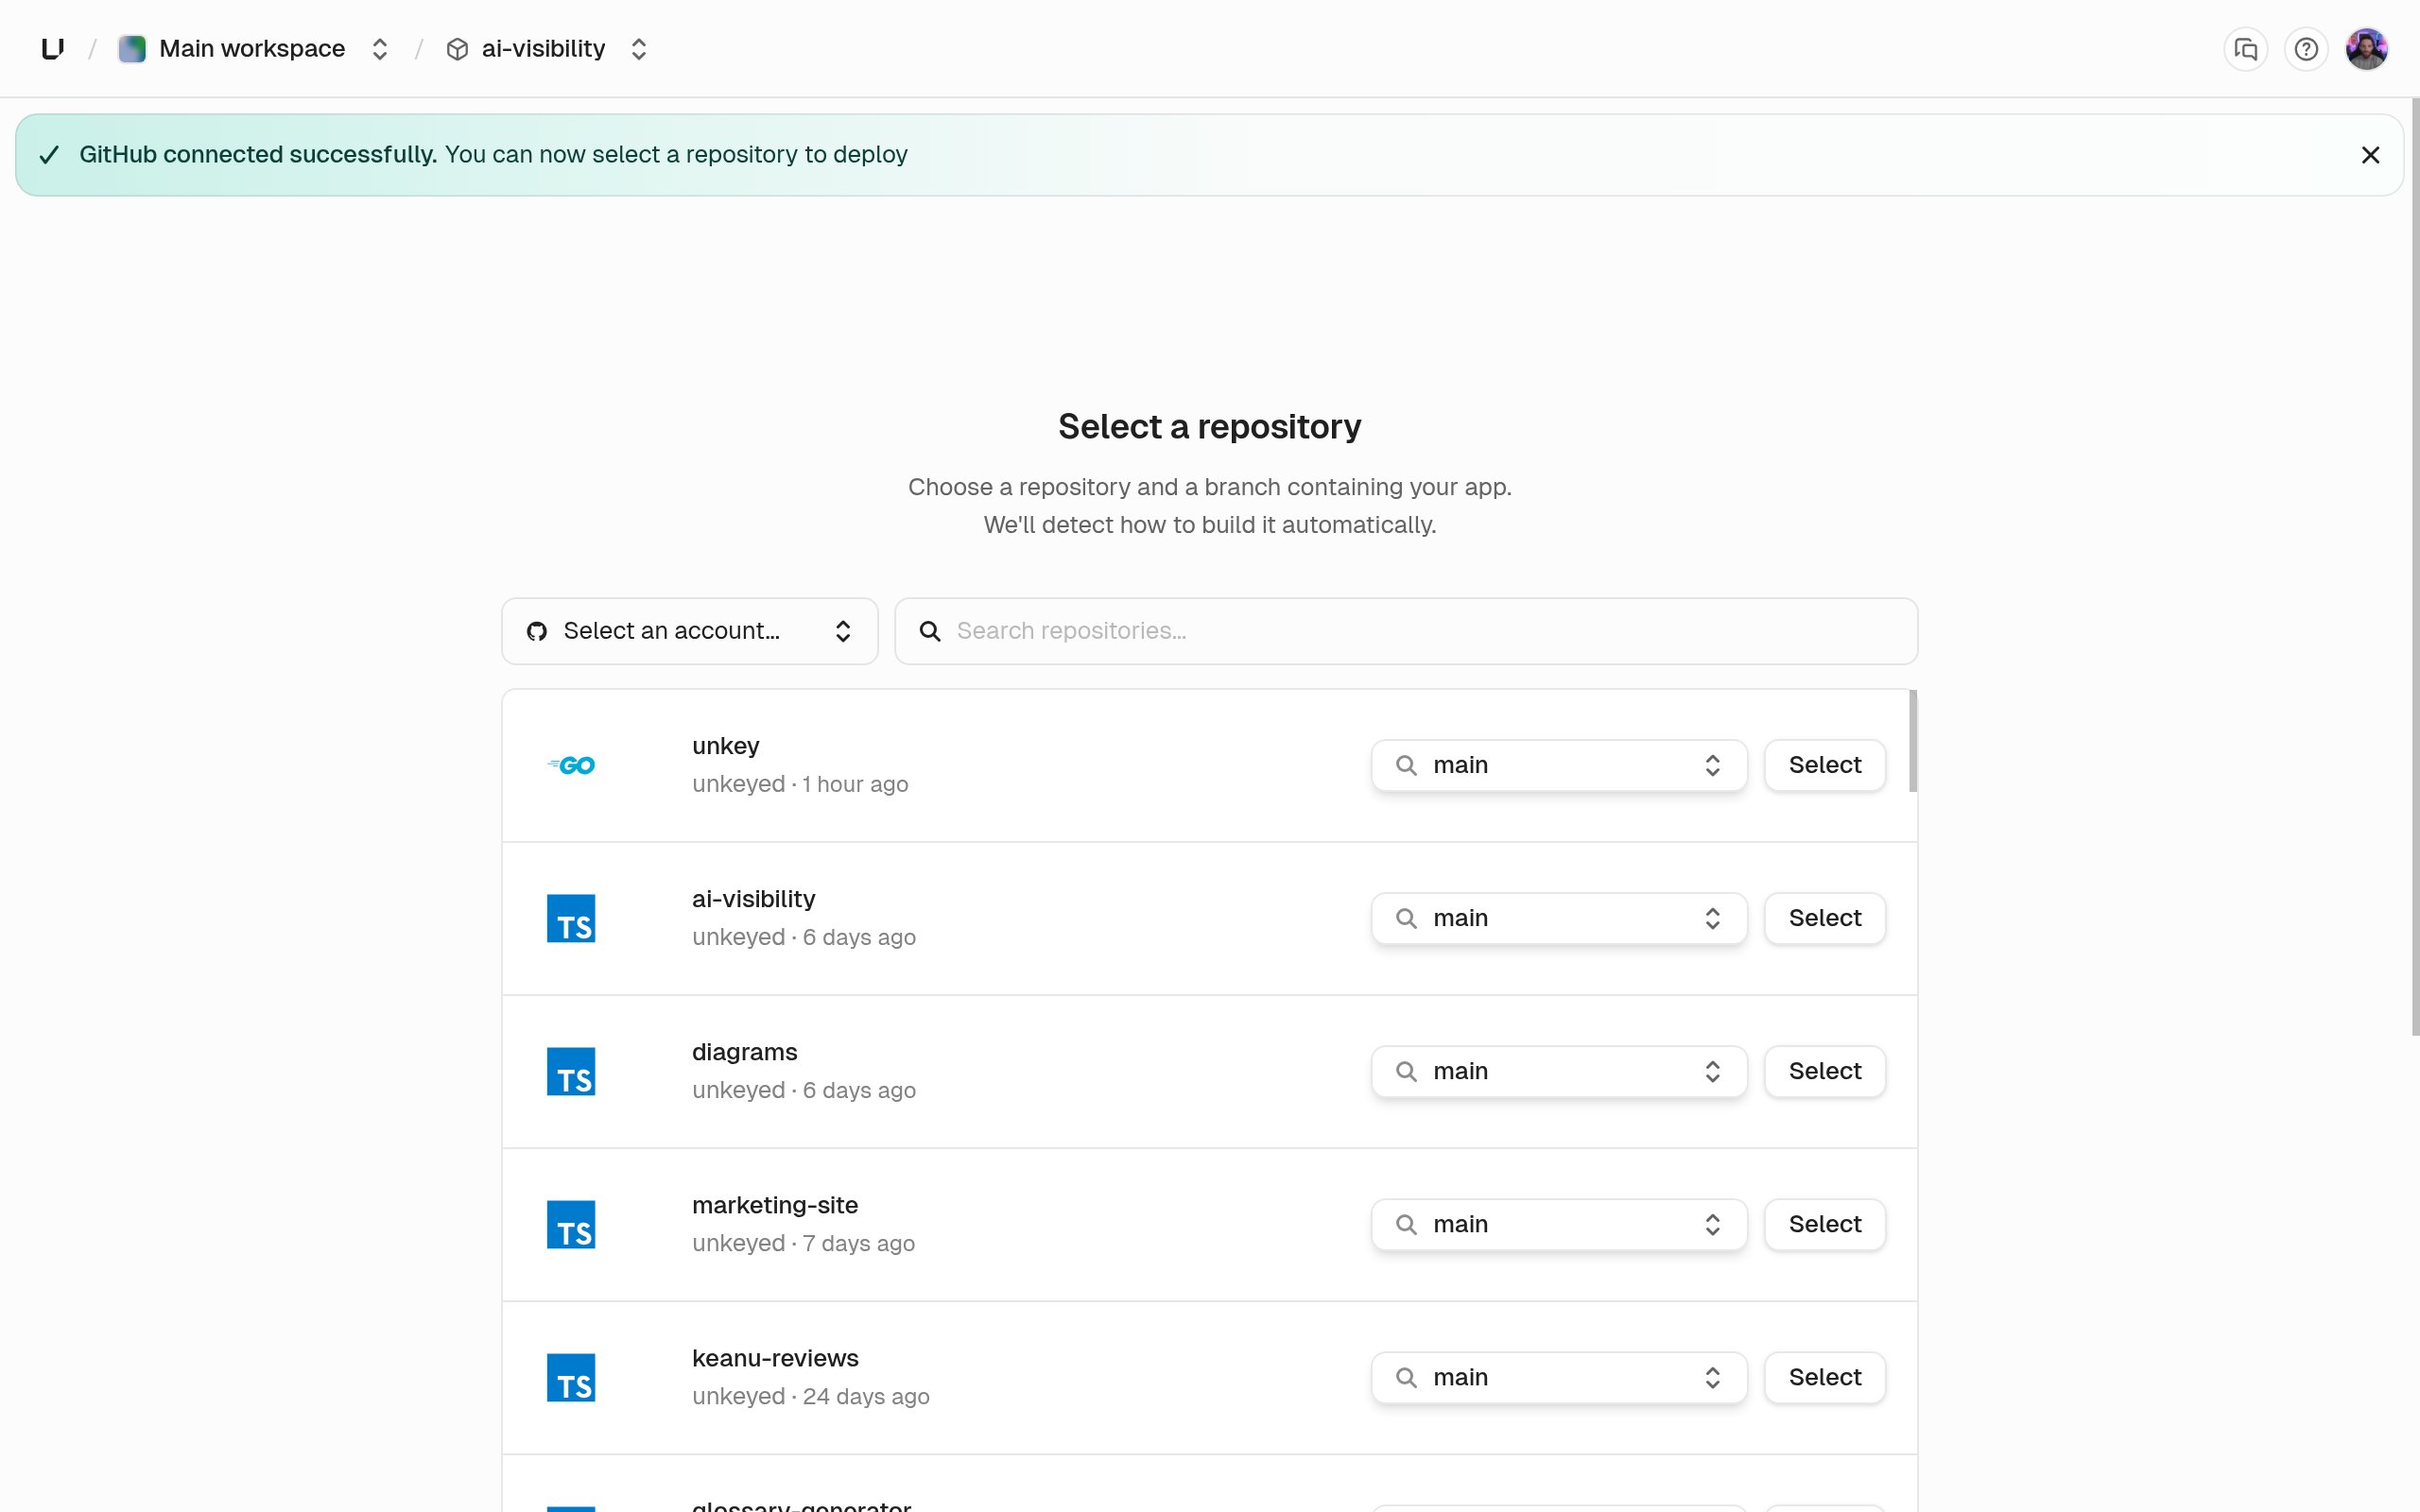The height and width of the screenshot is (1512, 2420).
Task: Click the page vertical scrollbar
Action: [2414, 567]
